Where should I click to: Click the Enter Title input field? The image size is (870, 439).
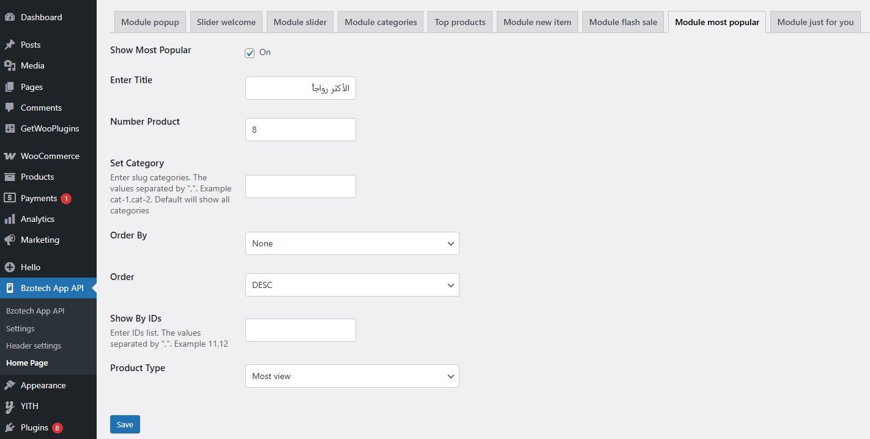tap(300, 88)
